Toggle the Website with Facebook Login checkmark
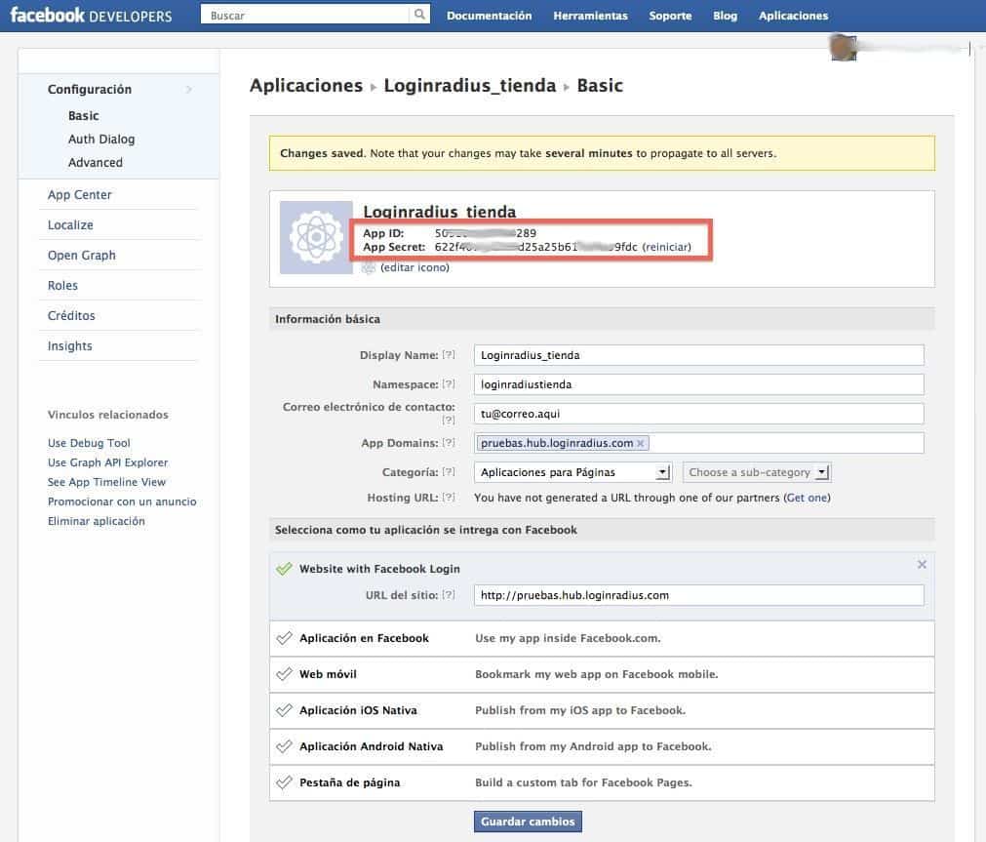Viewport: 986px width, 842px height. tap(284, 569)
